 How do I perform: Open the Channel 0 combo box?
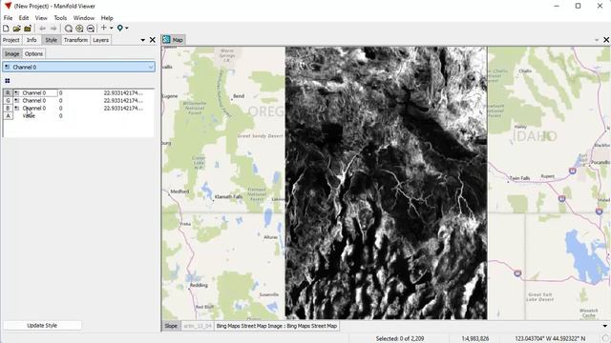tap(78, 67)
